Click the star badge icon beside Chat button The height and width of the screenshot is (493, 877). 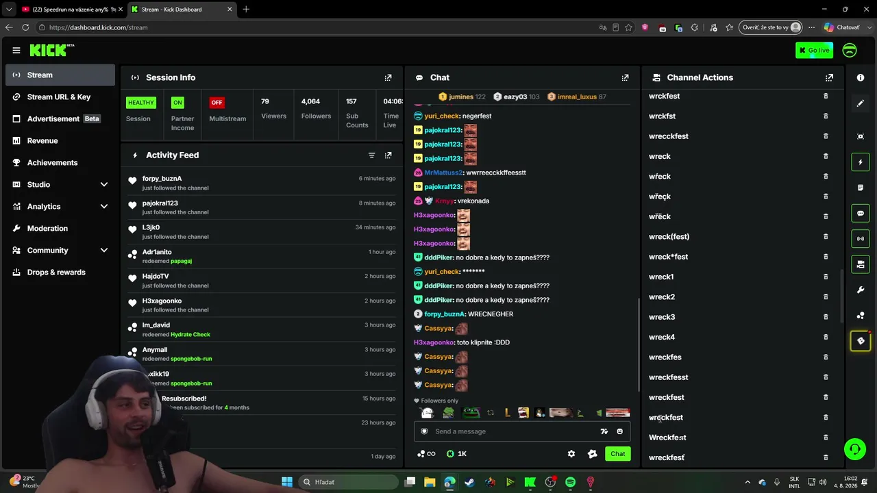point(593,454)
